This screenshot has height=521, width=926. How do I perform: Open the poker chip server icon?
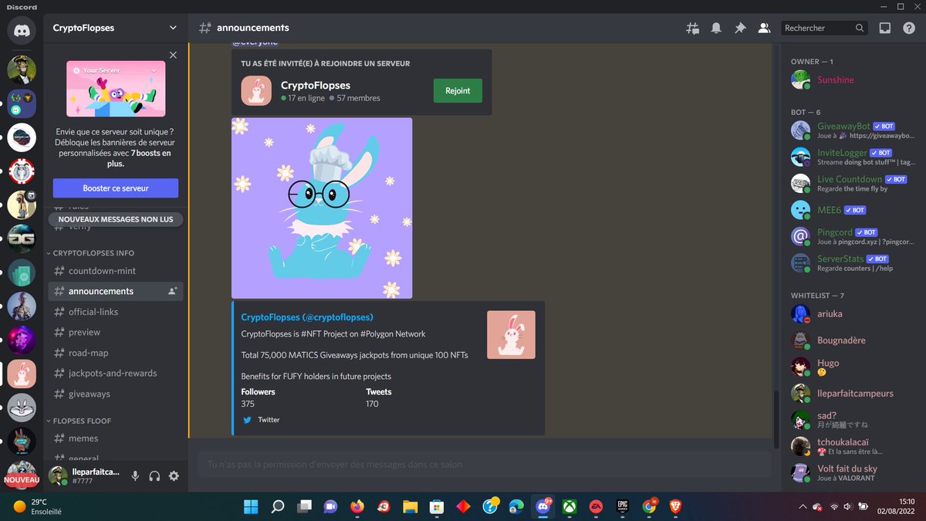point(22,171)
